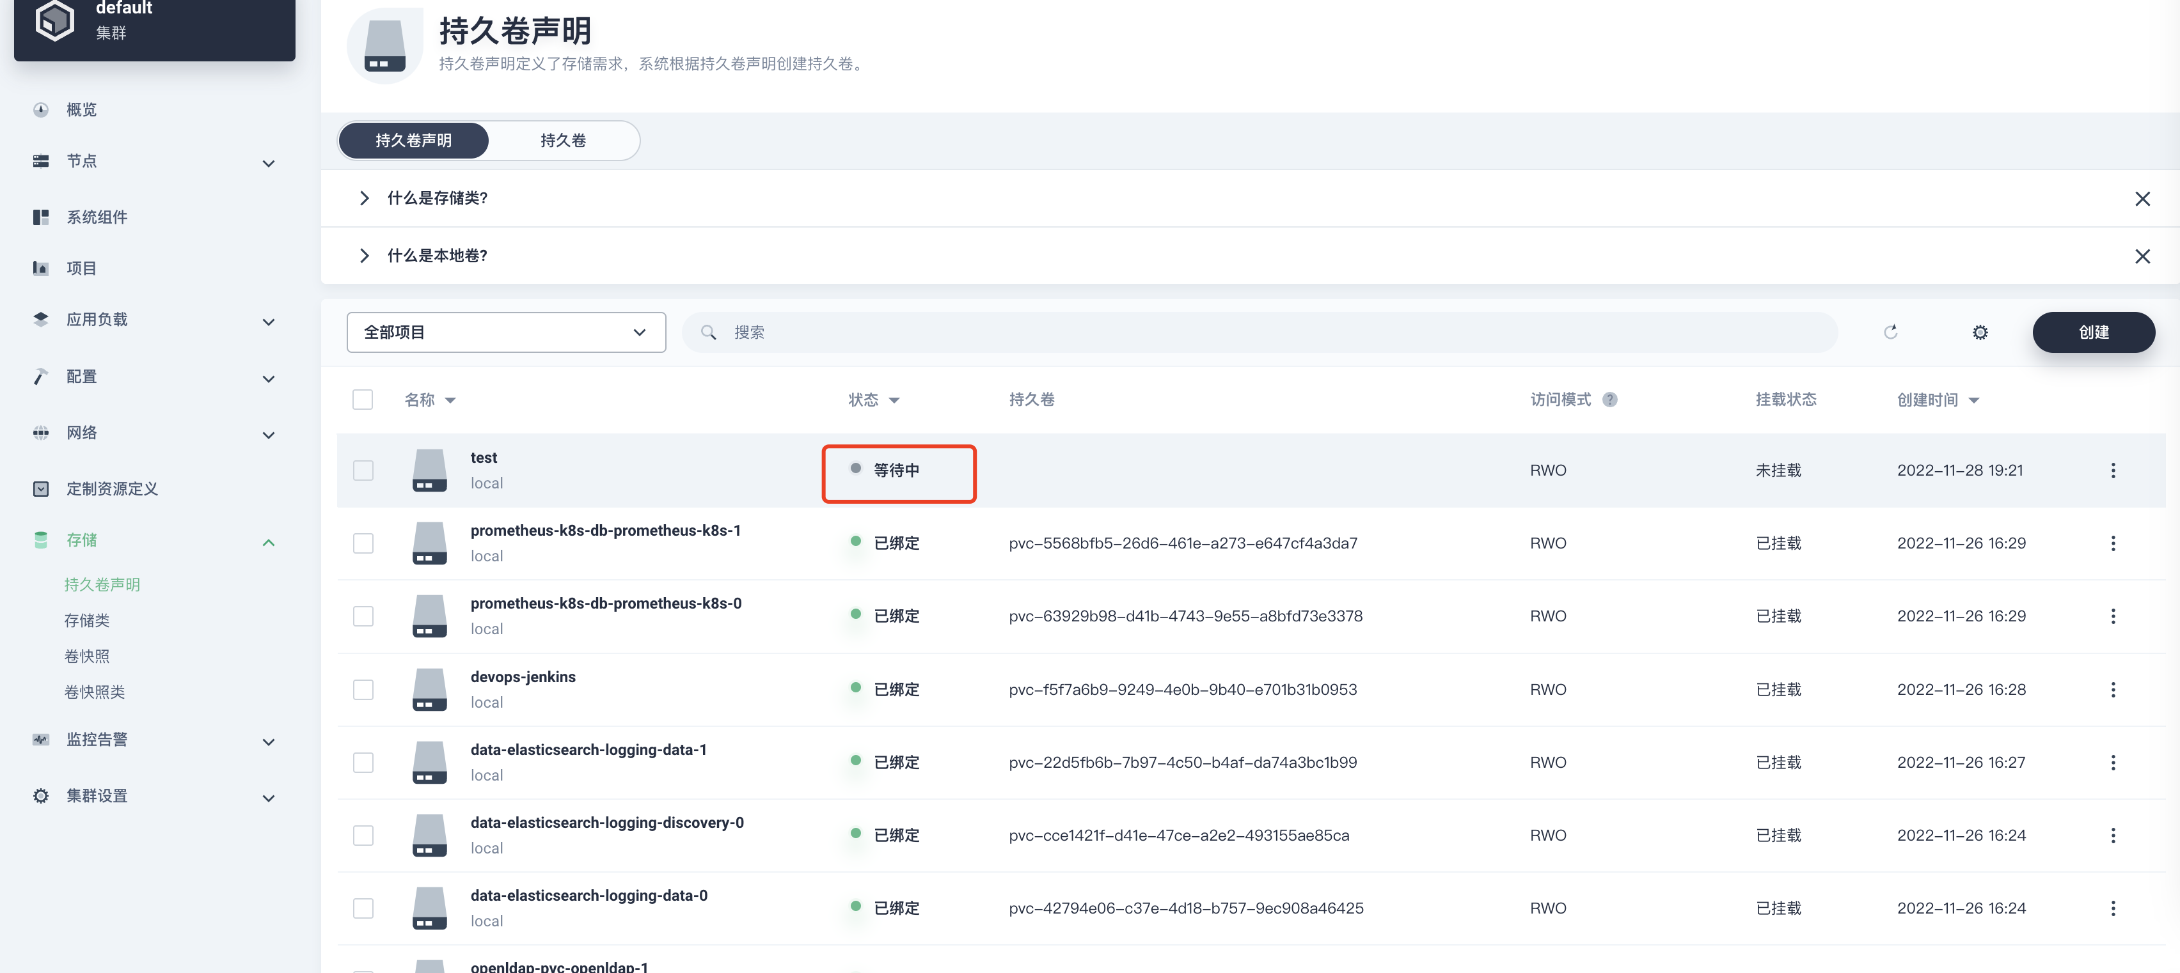This screenshot has width=2180, height=973.
Task: Dismiss the '什么是存储类?' info panel
Action: [x=2142, y=199]
